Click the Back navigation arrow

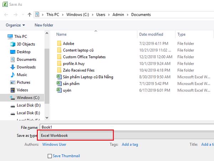(x=6, y=15)
